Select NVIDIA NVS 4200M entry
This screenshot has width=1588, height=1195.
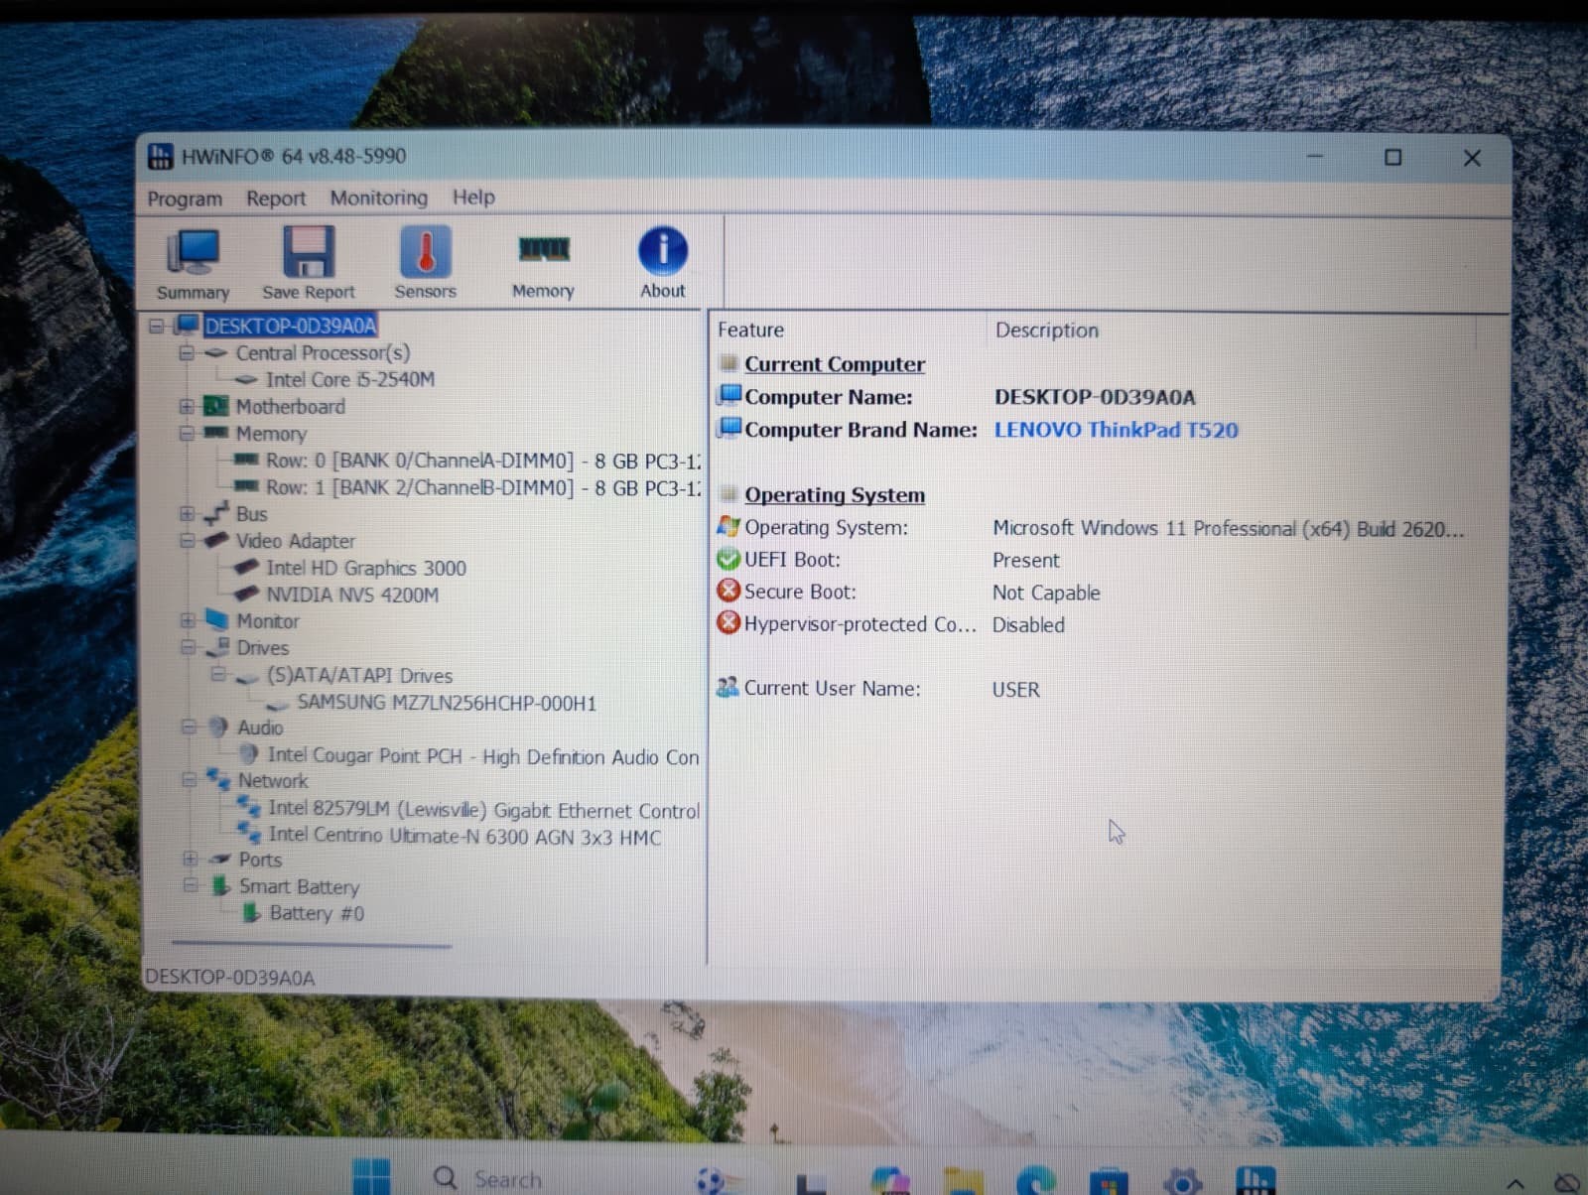(x=351, y=595)
